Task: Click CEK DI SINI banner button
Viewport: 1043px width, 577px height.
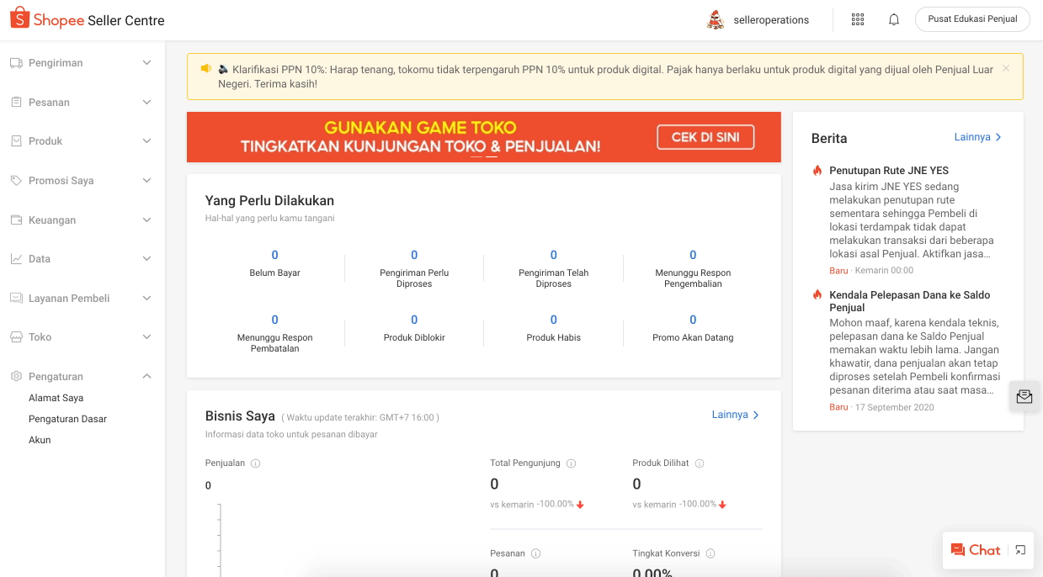Action: click(x=705, y=137)
